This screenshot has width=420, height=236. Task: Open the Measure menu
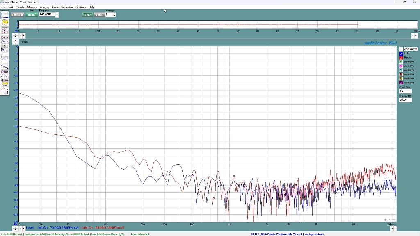(32, 7)
